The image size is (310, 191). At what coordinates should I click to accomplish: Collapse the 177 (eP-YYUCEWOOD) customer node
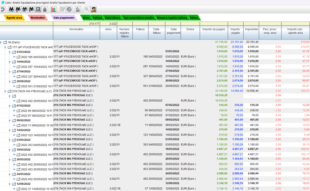point(5,47)
